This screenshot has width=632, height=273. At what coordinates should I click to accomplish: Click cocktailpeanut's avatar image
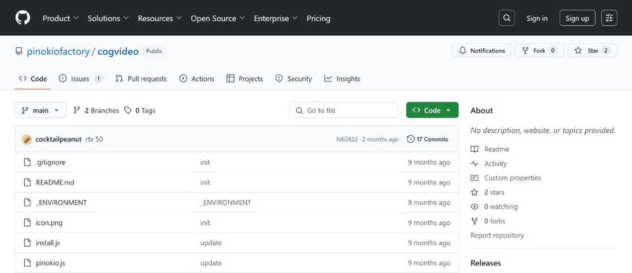[27, 139]
